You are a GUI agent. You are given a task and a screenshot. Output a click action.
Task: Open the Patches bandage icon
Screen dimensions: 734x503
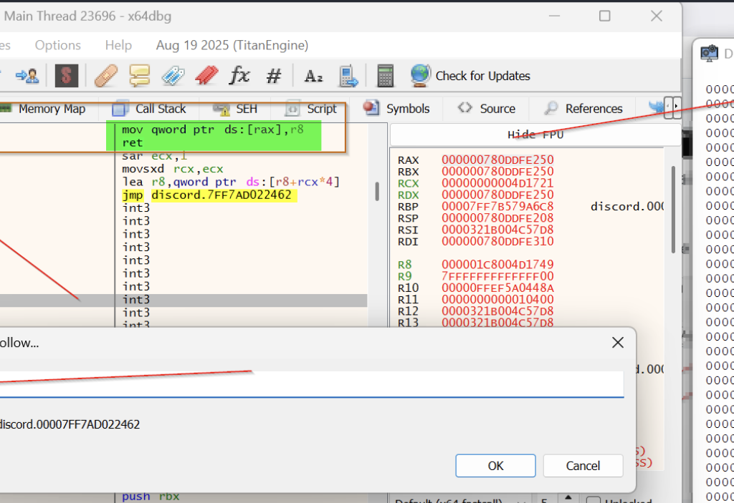pos(106,75)
